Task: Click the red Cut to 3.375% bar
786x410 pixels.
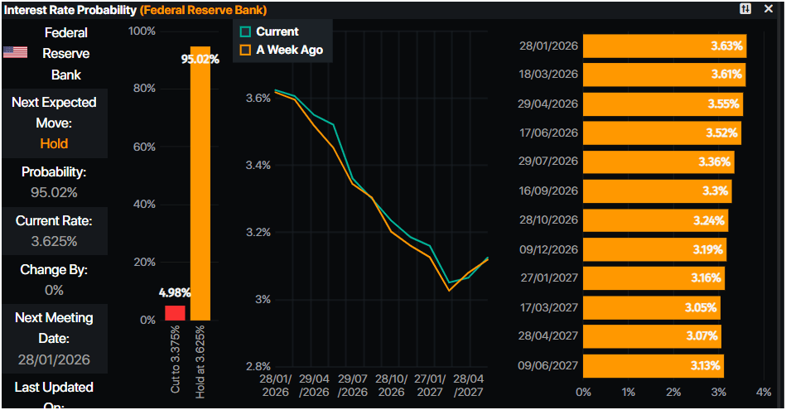Action: pyautogui.click(x=175, y=312)
